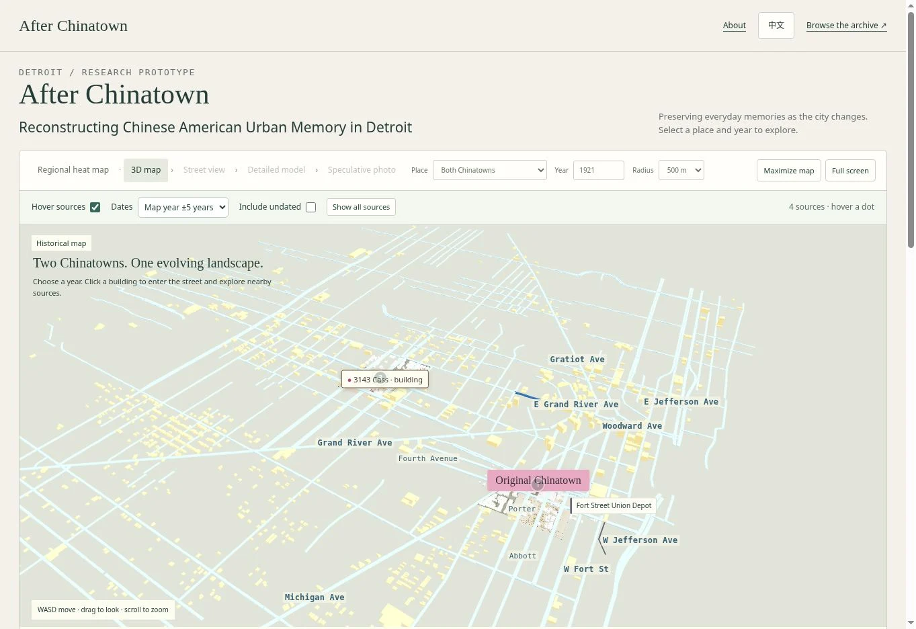The width and height of the screenshot is (916, 629).
Task: Click the E Jefferson Ave label
Action: point(681,402)
